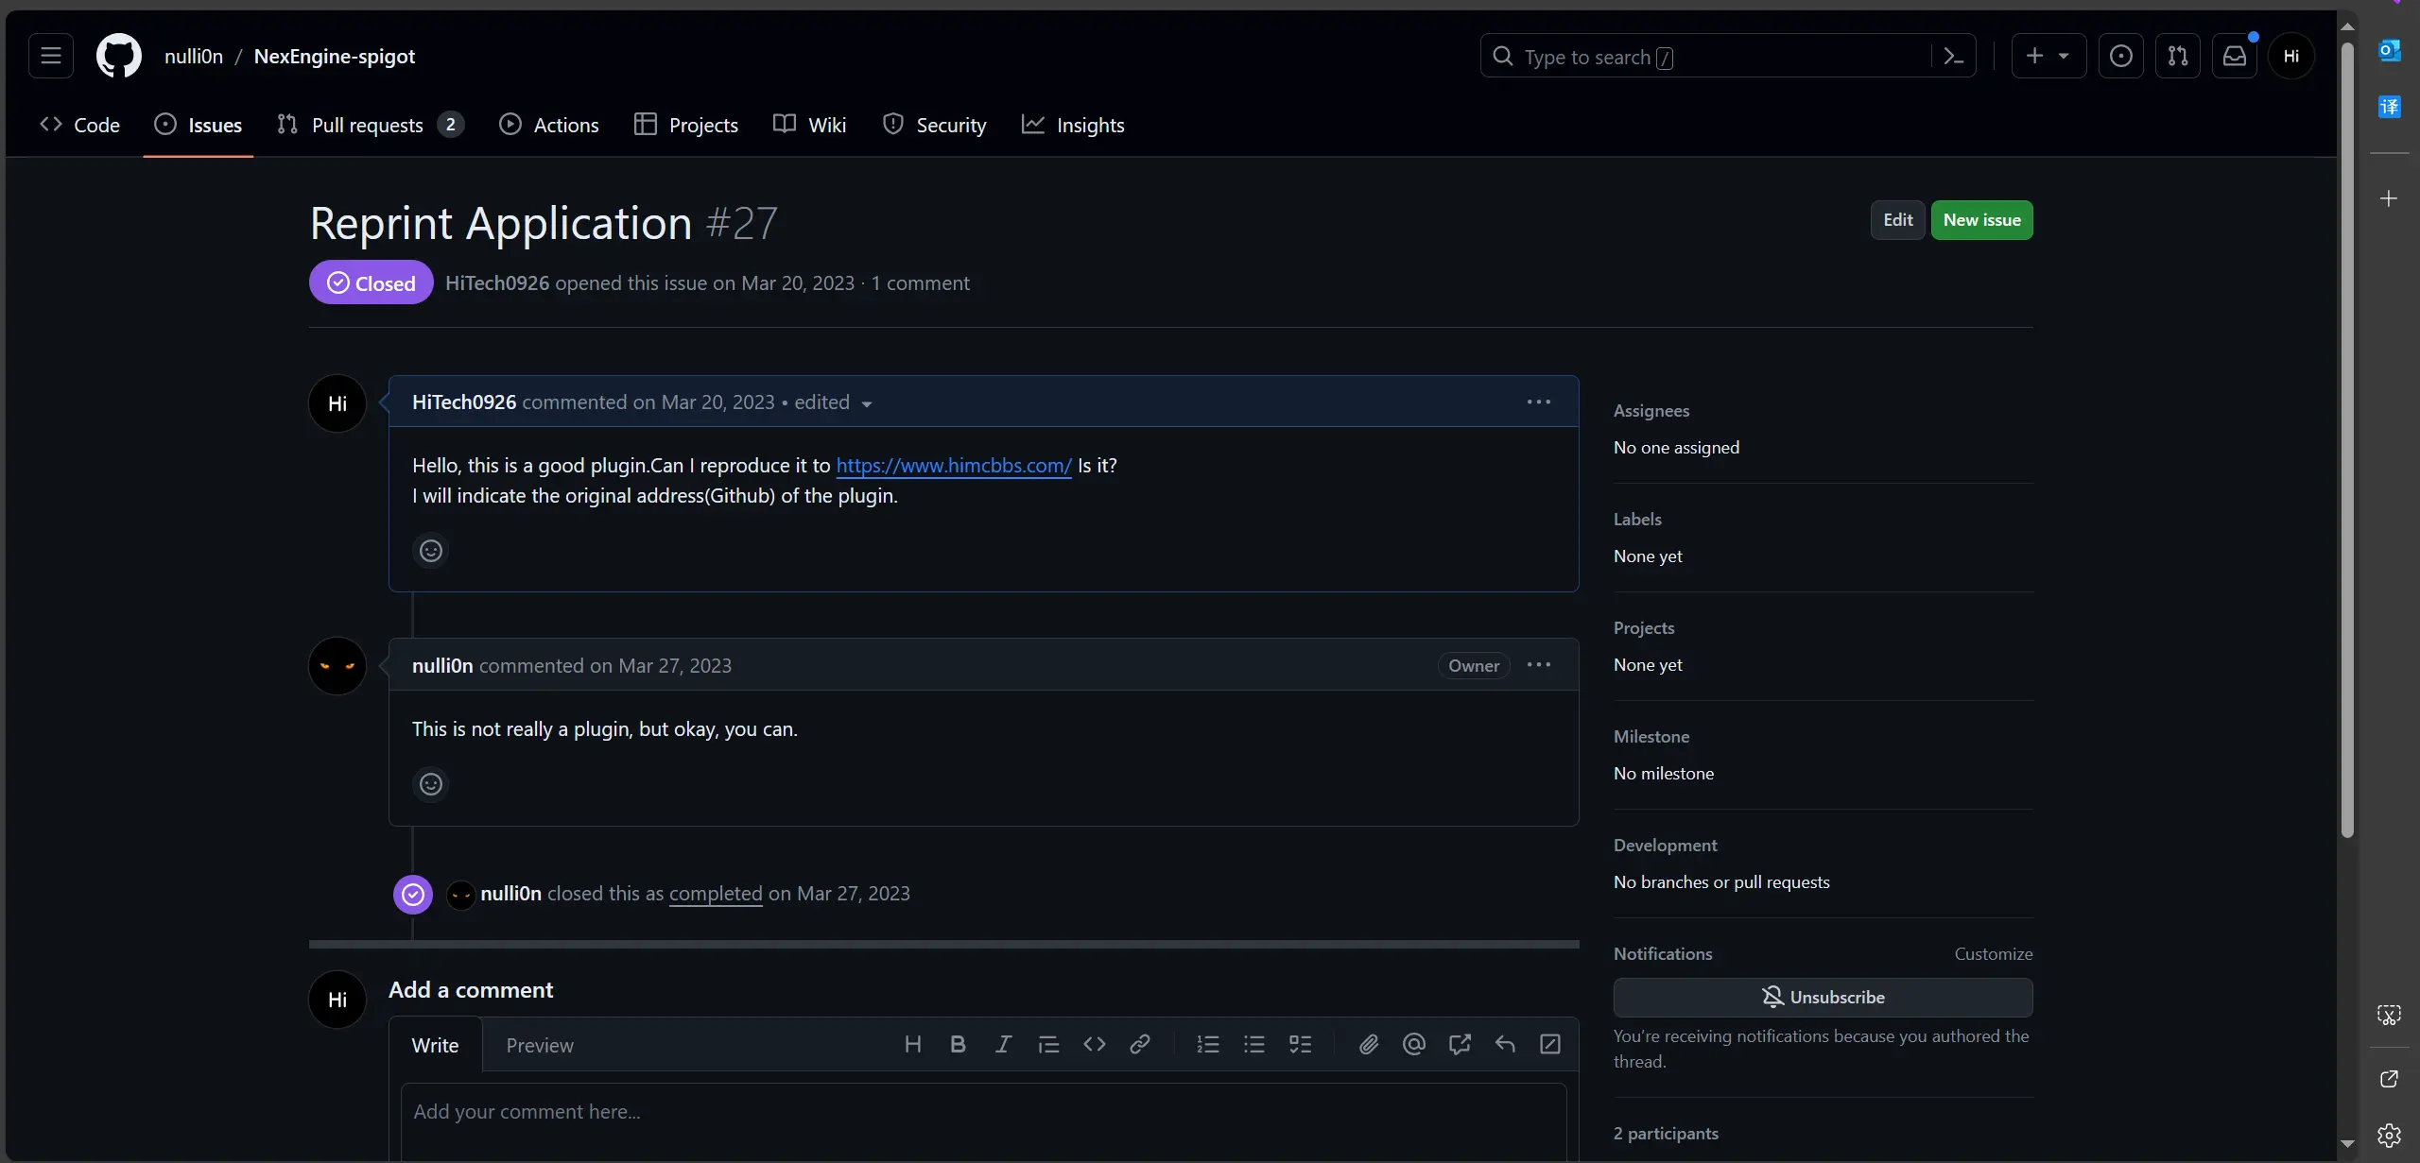Add reaction to nulli0n's comment

(431, 784)
